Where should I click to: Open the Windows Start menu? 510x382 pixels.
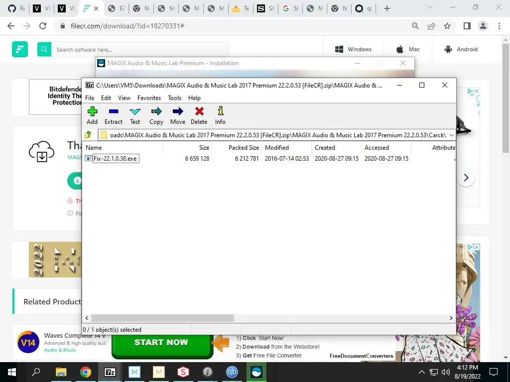click(12, 372)
